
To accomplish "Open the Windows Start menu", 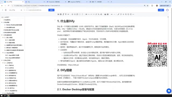I will pos(2,96).
